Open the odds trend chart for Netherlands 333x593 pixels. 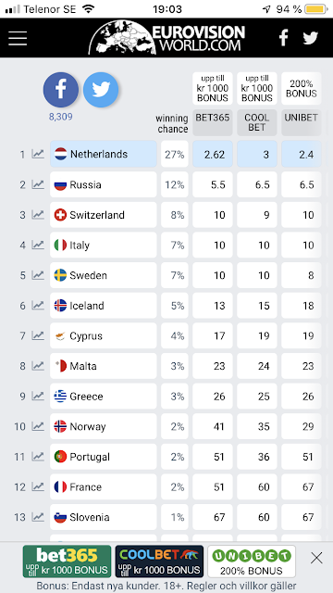[x=38, y=154]
